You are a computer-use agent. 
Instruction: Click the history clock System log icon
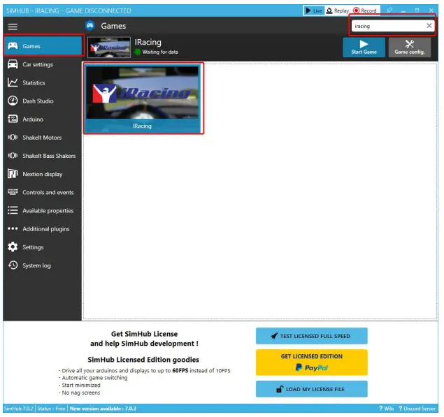(x=13, y=265)
